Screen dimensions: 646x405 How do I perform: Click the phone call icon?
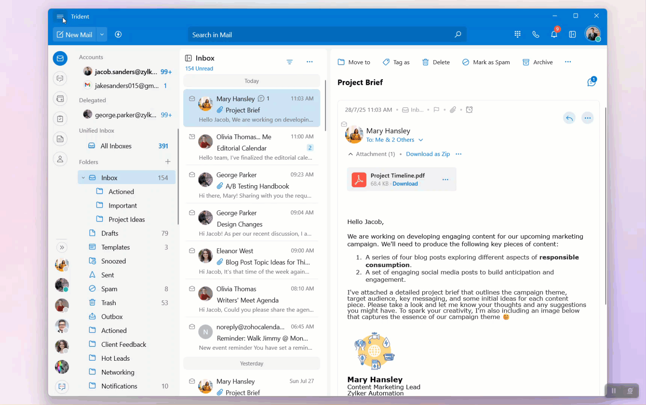536,34
